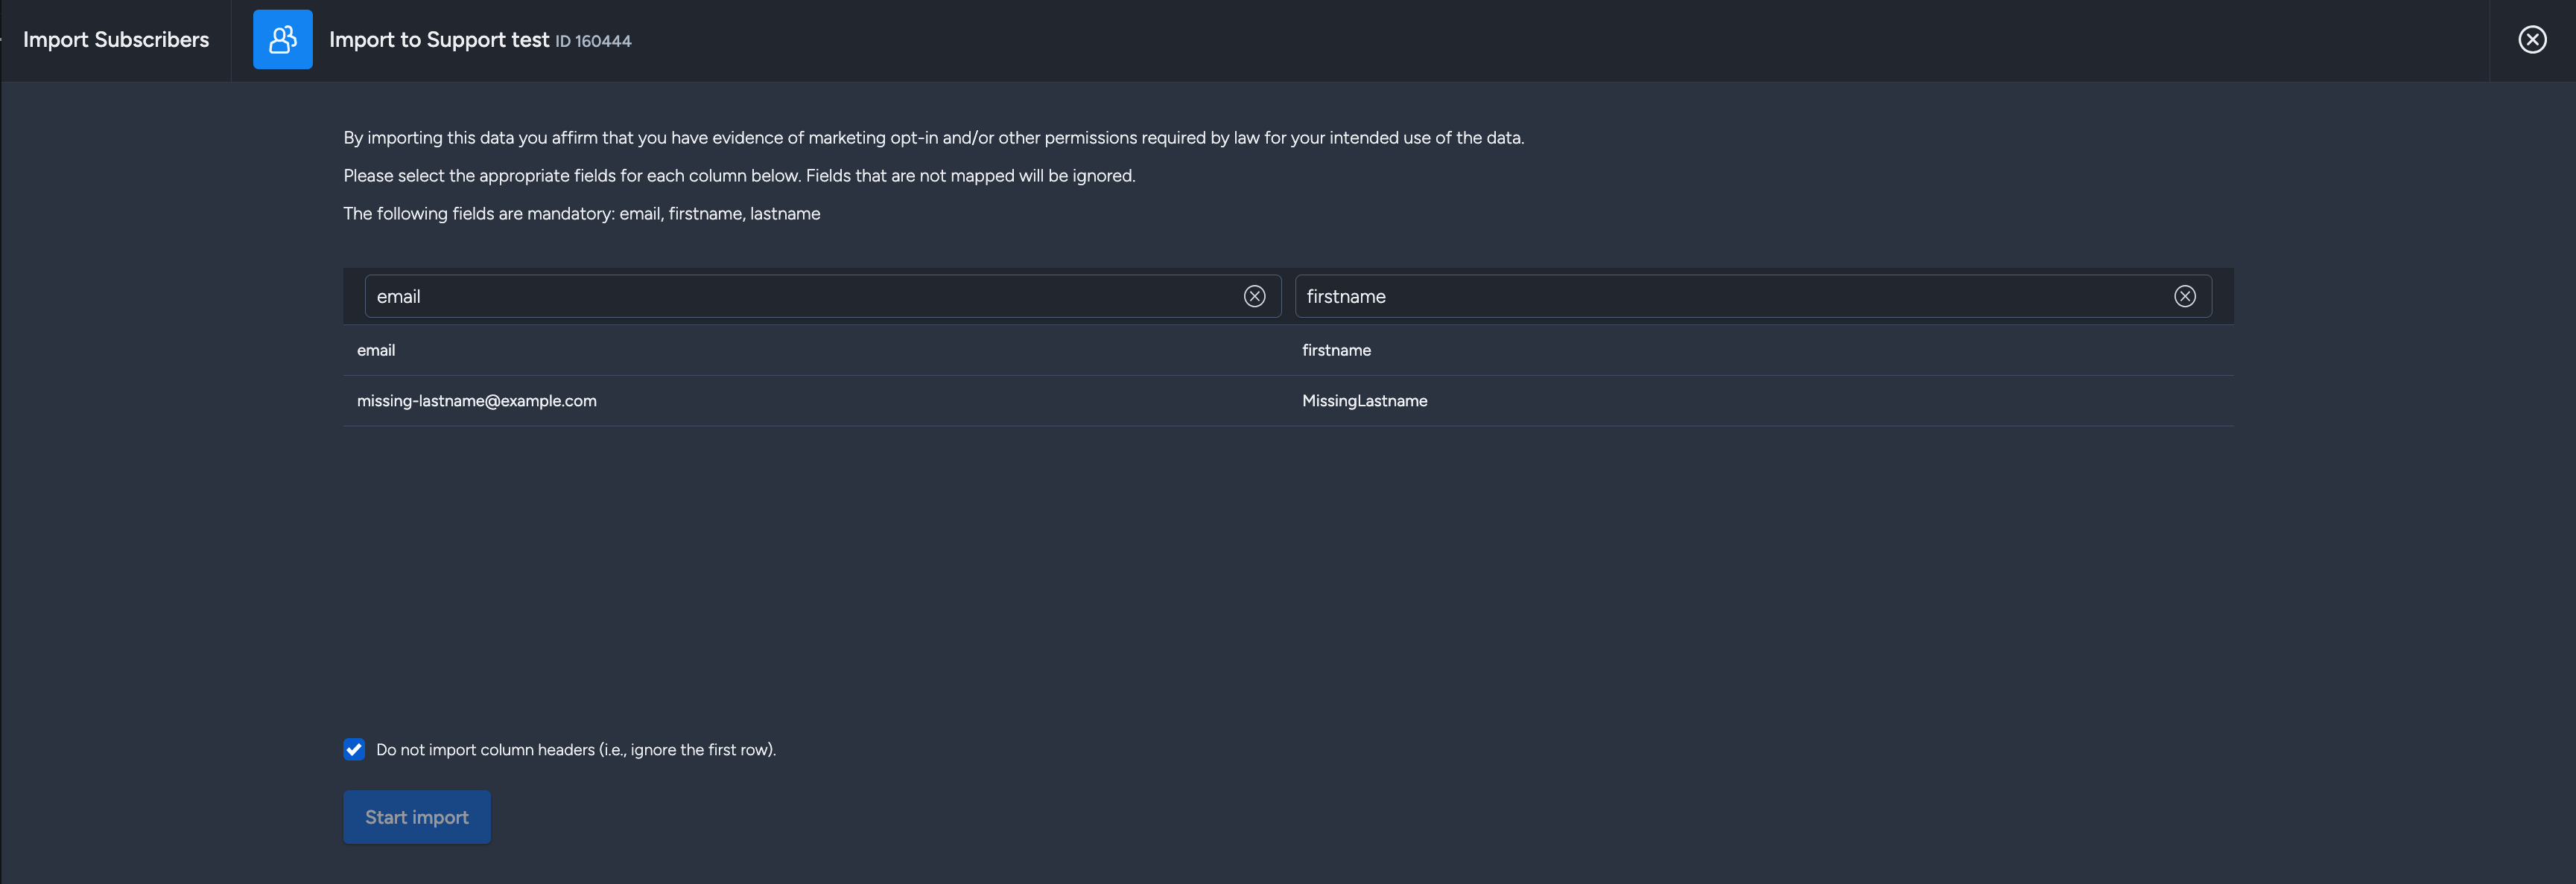Open the firstname field mapping dropdown
This screenshot has width=2576, height=884.
point(1752,297)
